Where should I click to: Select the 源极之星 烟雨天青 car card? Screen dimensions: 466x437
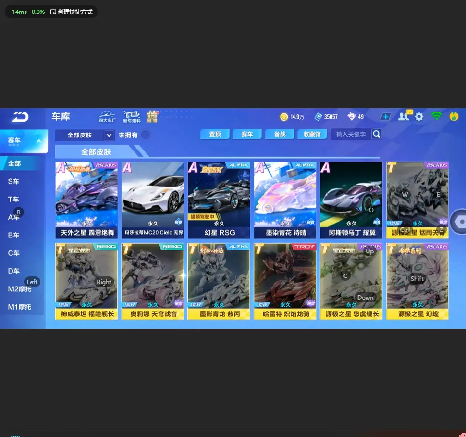417,200
